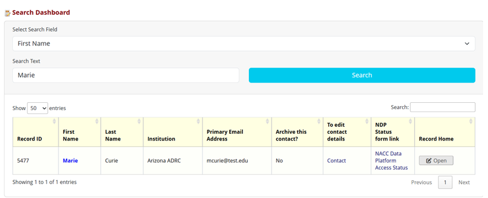Click the Search Dashboard notepad icon
This screenshot has width=488, height=198.
coord(8,13)
